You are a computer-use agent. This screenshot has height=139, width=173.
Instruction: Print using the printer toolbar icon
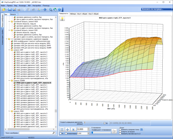tap(19, 10)
